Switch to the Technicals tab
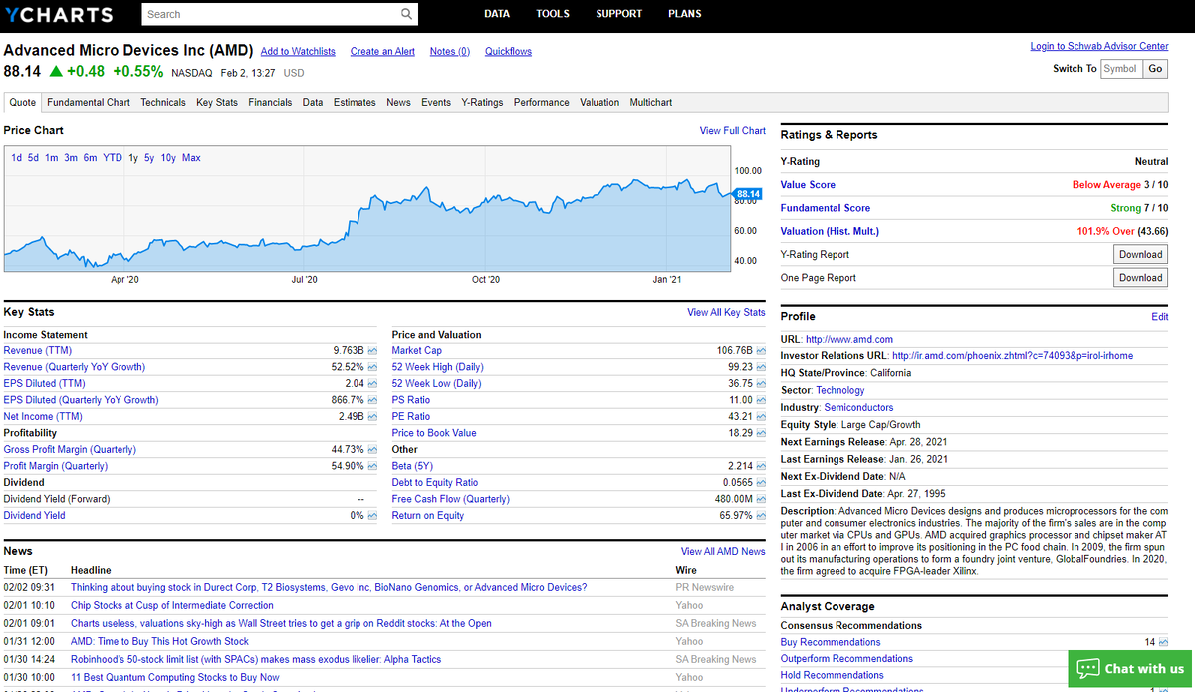This screenshot has height=692, width=1195. [163, 102]
